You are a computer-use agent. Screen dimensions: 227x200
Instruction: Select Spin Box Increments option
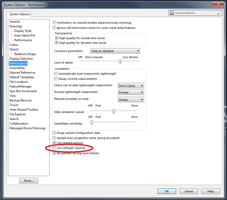23,91
